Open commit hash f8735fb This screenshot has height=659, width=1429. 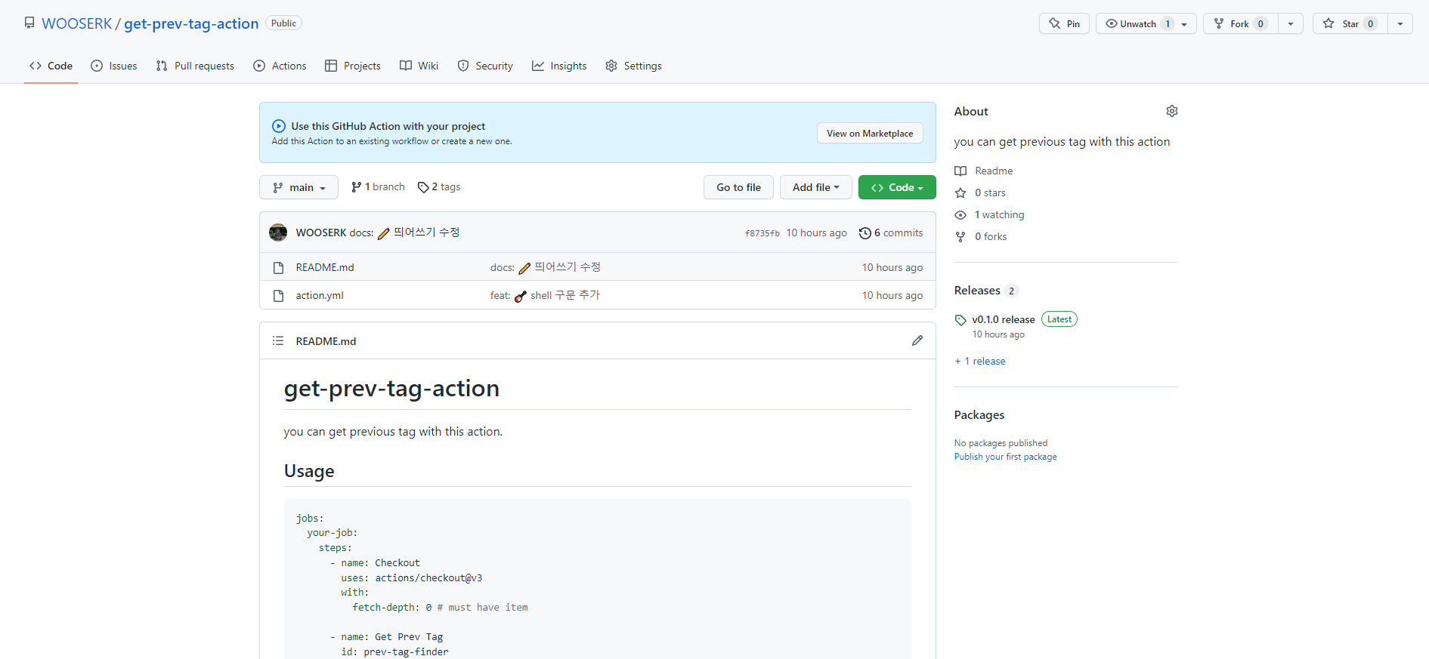(762, 233)
